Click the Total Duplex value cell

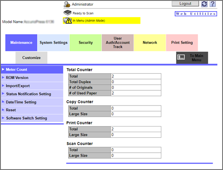click(136, 82)
